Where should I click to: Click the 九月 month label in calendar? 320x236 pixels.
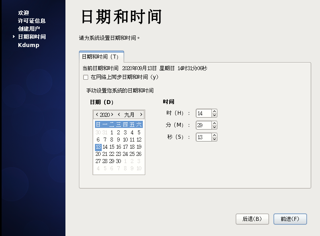pos(129,115)
